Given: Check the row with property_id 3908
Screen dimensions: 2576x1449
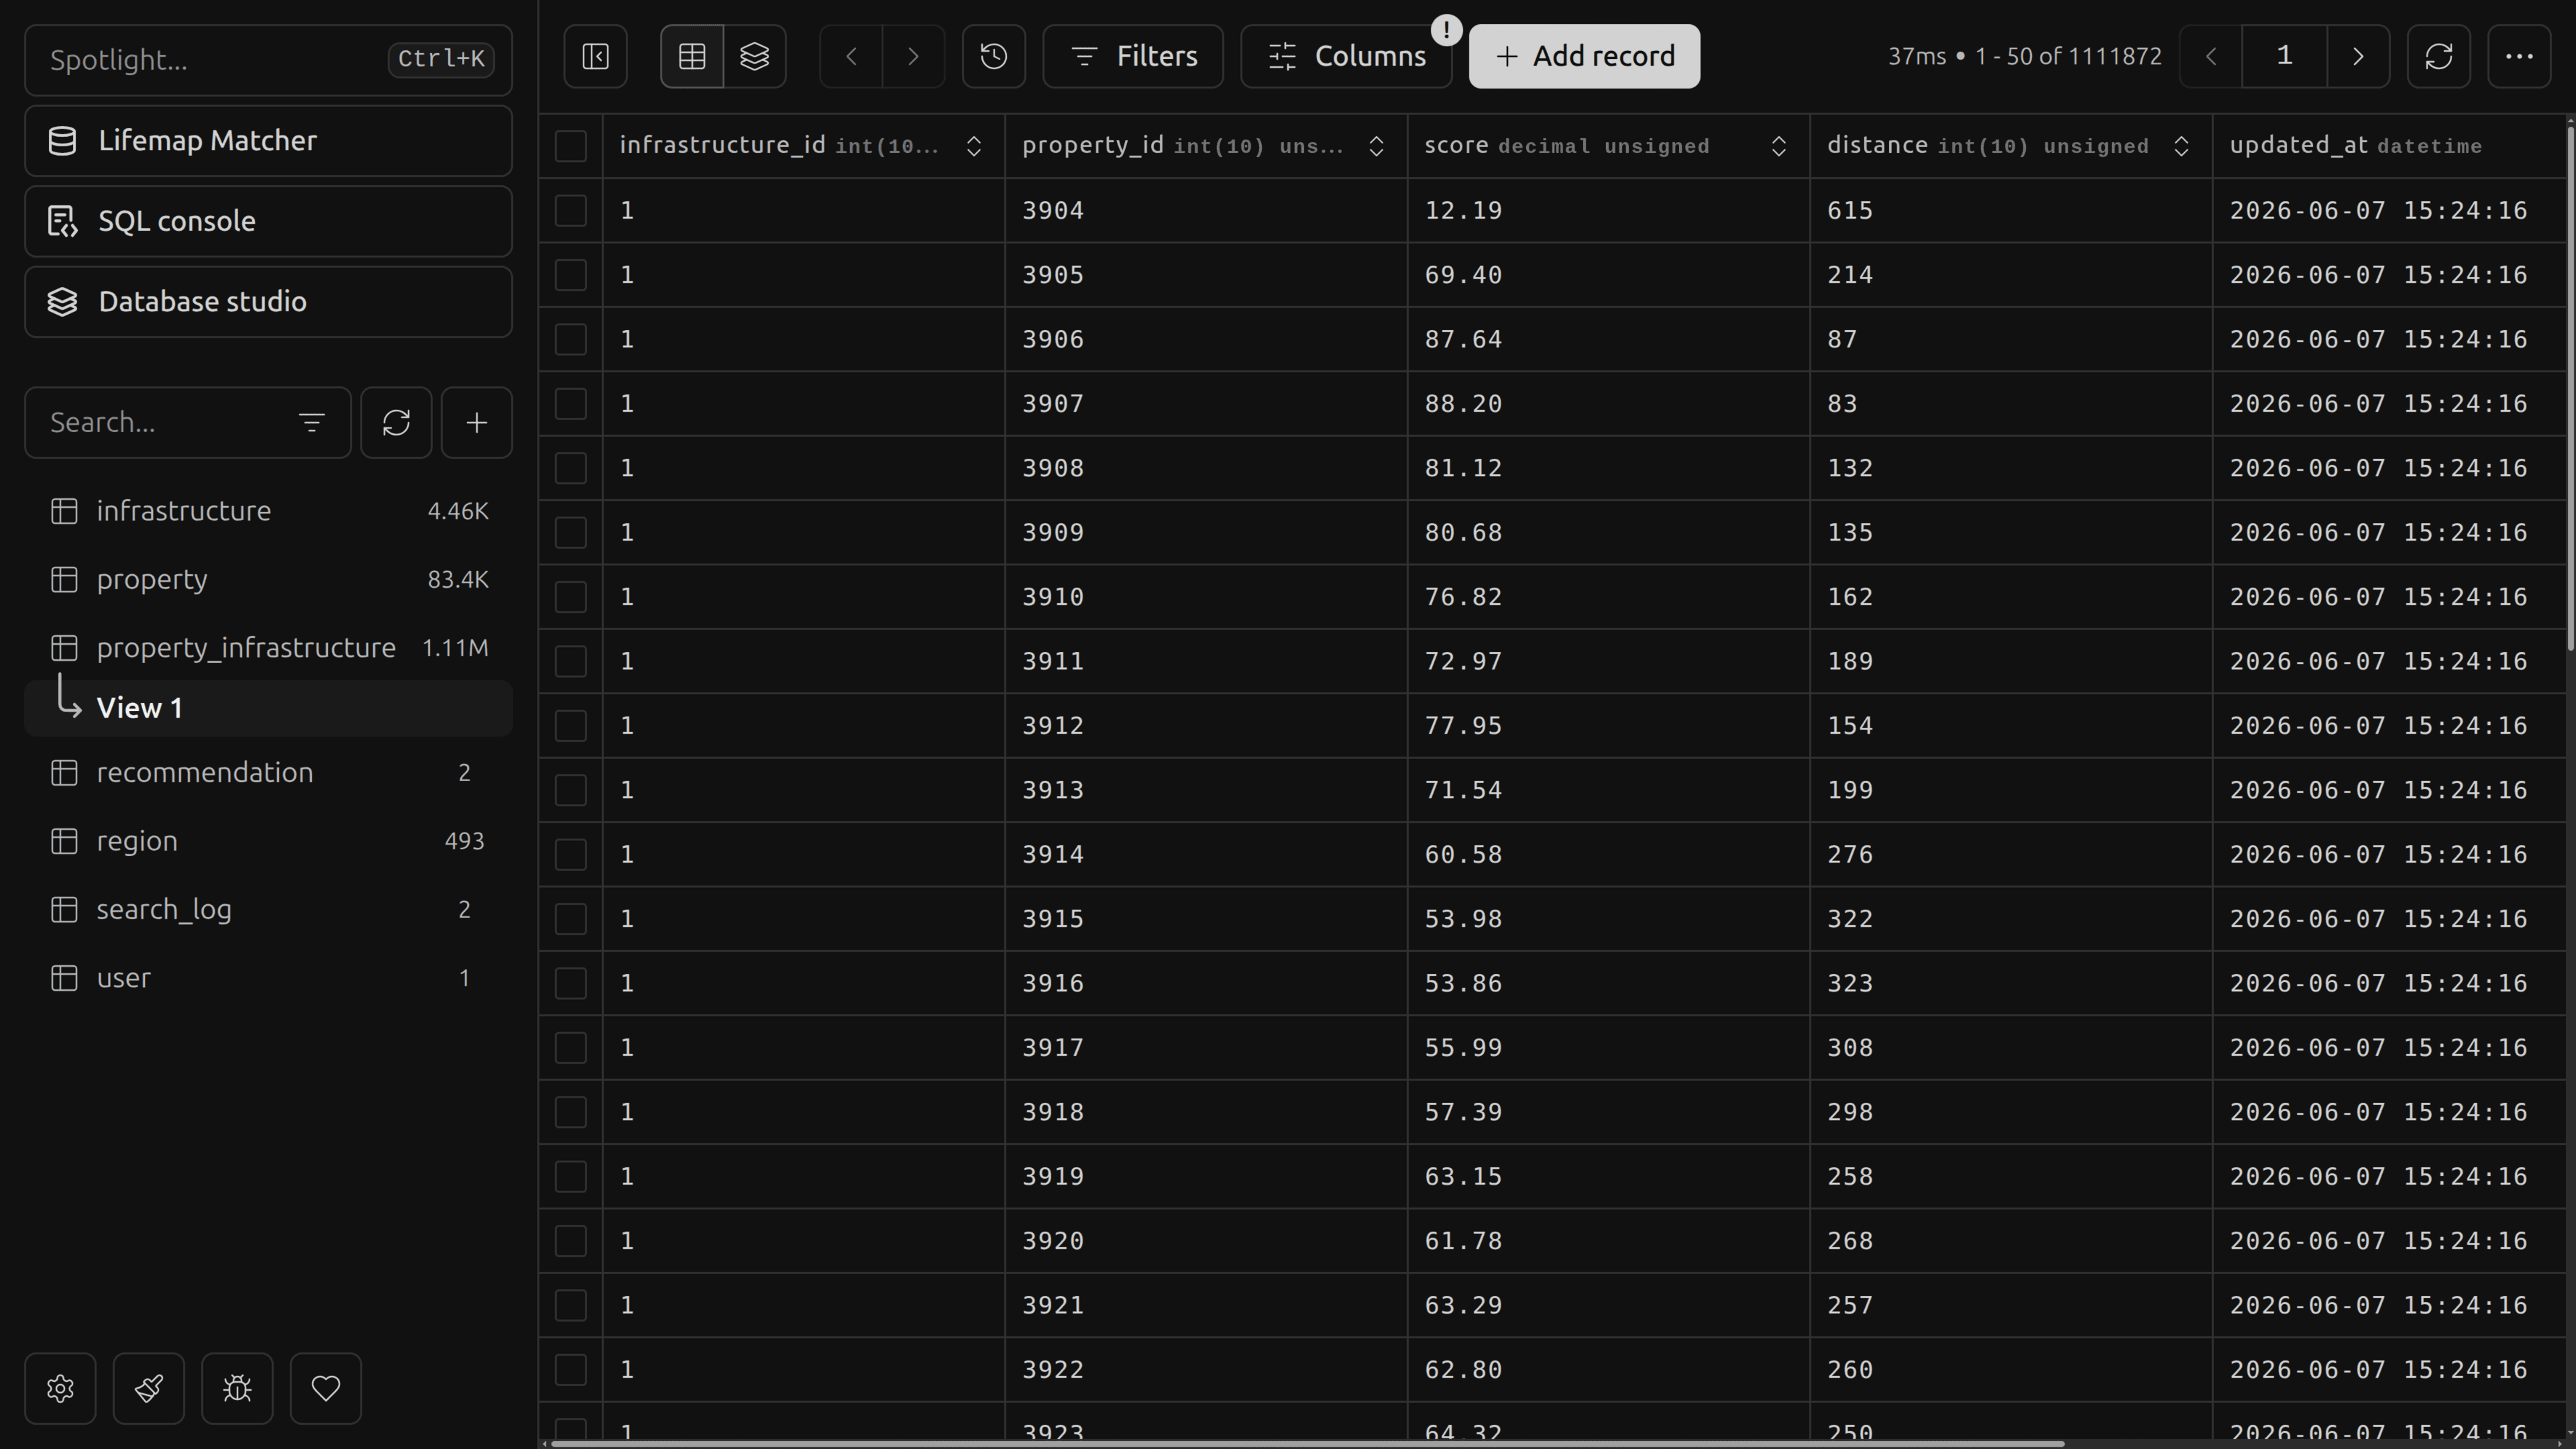Looking at the screenshot, I should (571, 468).
